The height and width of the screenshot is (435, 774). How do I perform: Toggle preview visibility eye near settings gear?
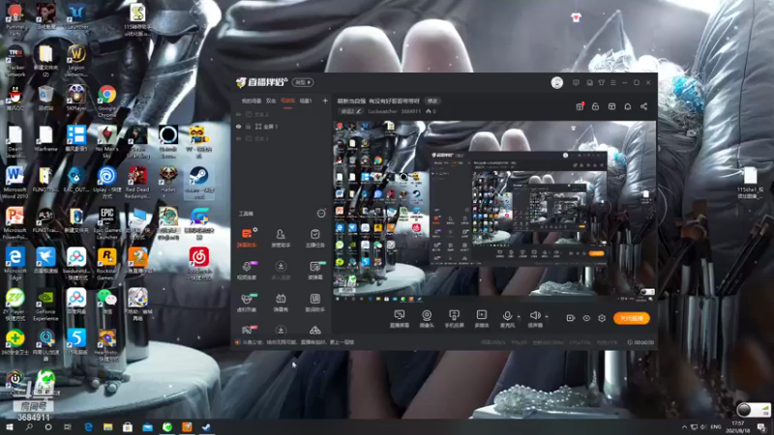coord(586,318)
